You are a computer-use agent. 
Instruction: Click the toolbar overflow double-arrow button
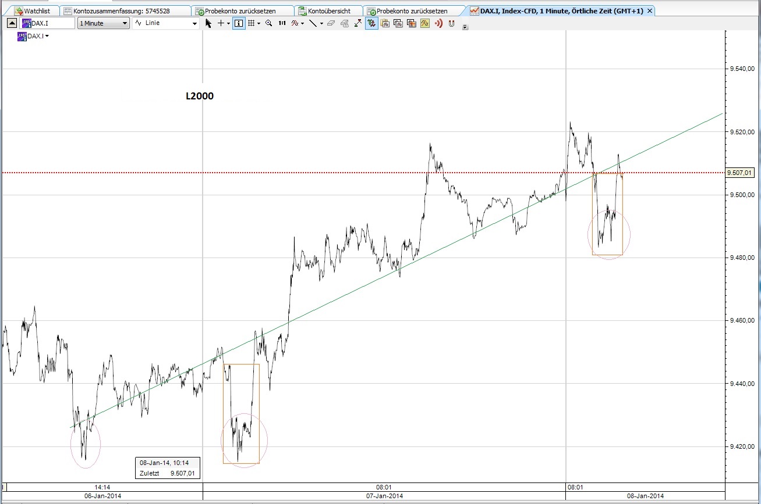tap(464, 26)
